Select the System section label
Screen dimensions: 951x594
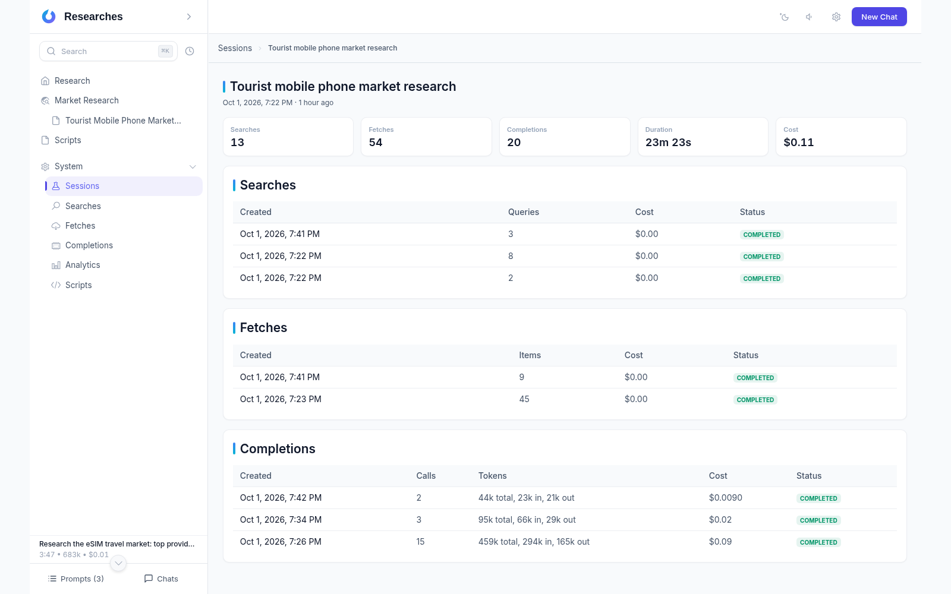[68, 166]
